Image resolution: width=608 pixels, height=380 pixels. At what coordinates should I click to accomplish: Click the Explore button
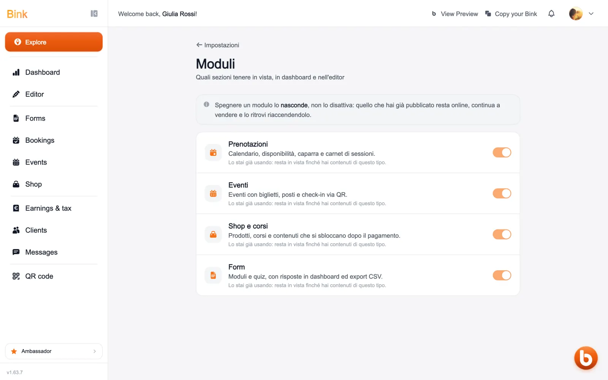(x=54, y=42)
